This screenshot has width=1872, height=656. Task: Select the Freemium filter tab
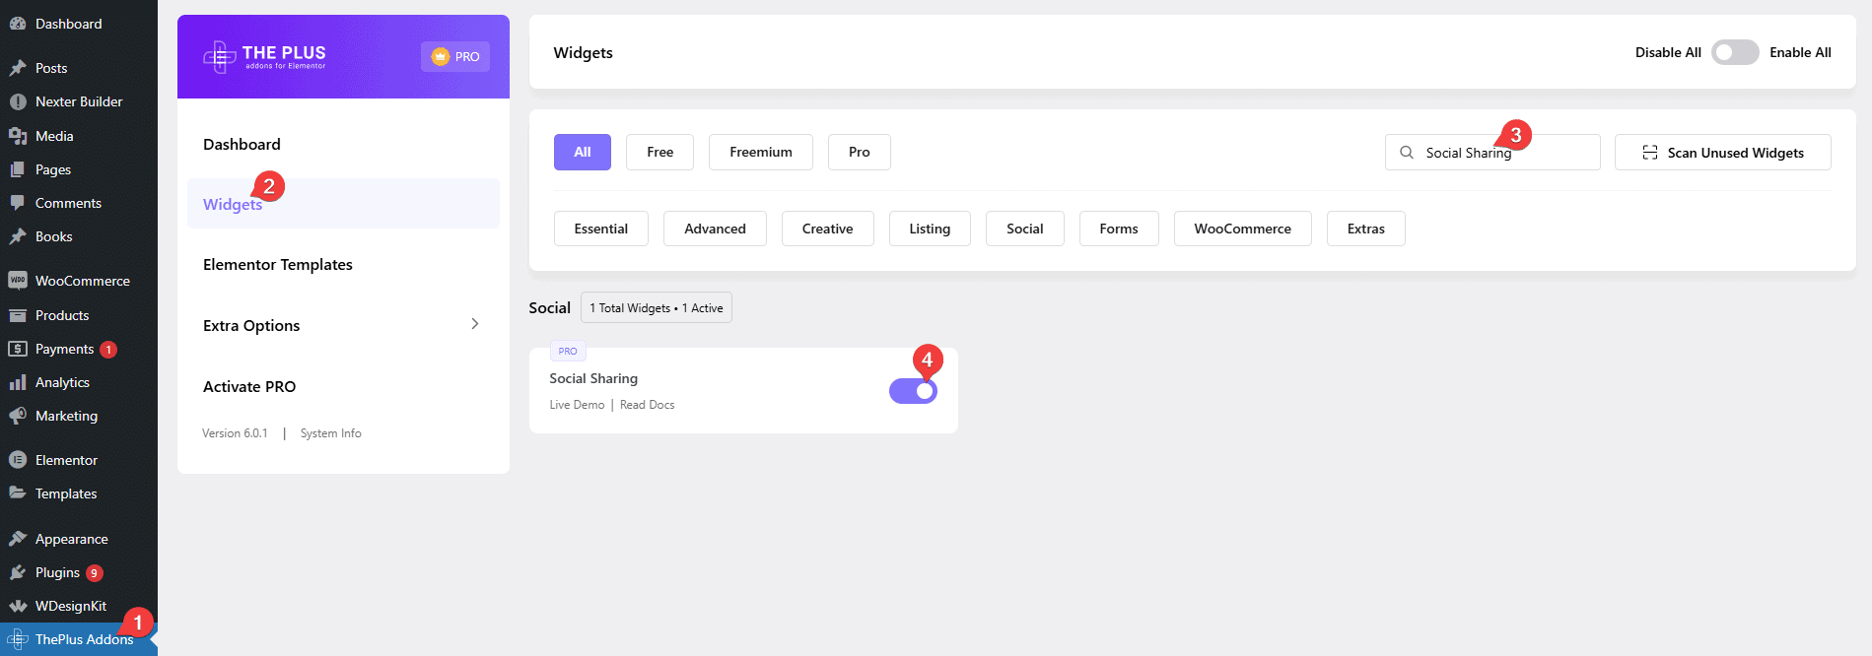[760, 152]
